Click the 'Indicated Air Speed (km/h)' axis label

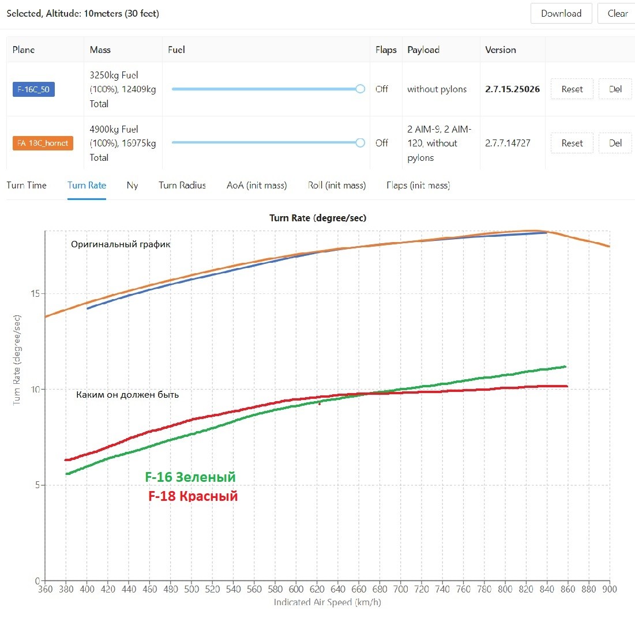pos(327,602)
